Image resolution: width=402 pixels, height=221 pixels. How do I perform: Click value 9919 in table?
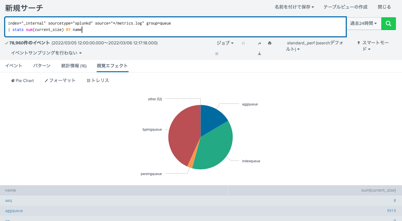pos(391,211)
